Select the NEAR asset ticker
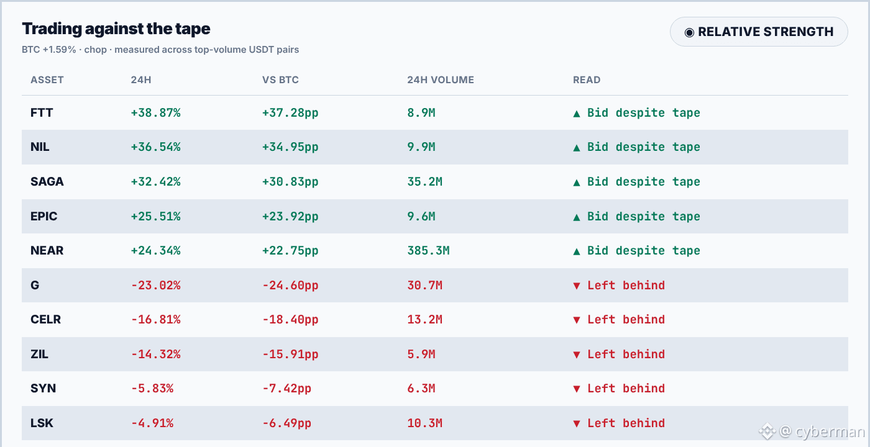The width and height of the screenshot is (870, 447). (x=47, y=251)
